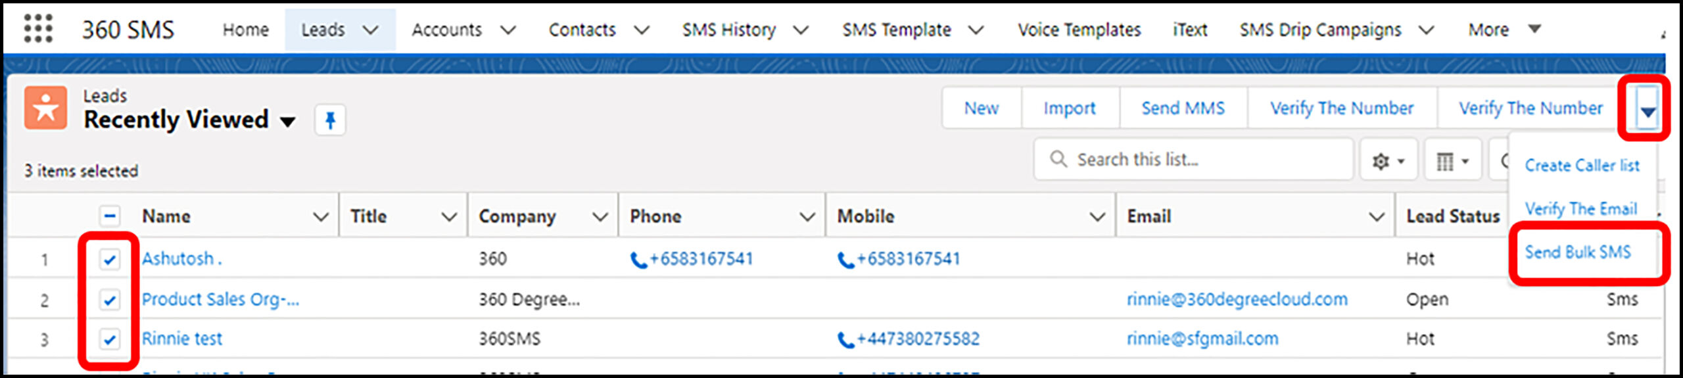Image resolution: width=1683 pixels, height=378 pixels.
Task: Open the Voice Templates tab
Action: 1079,30
